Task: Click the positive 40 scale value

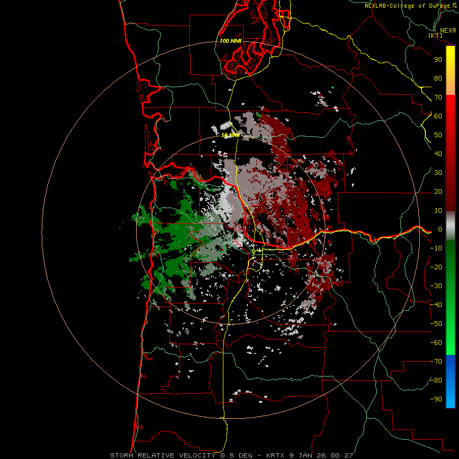Action: [438, 154]
